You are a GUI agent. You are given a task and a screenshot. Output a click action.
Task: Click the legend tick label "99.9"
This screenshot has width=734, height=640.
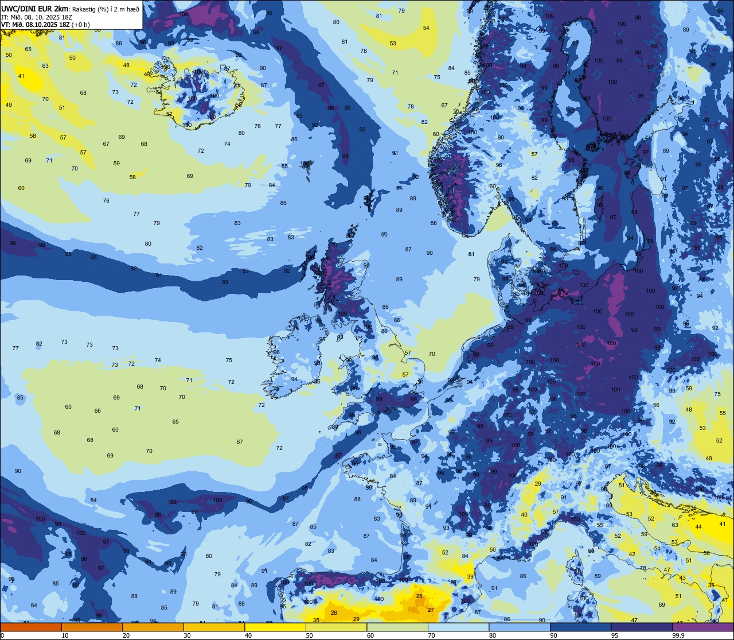tap(679, 635)
